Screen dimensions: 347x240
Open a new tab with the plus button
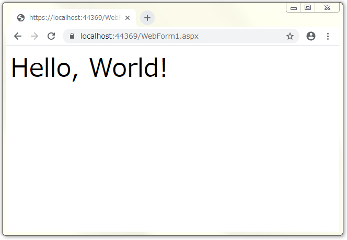(147, 17)
